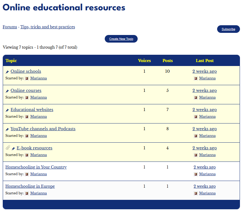Viewport: 243px width, 212px height.
Task: Open Marianna last-post link in Online schools row
Action: click(x=207, y=78)
